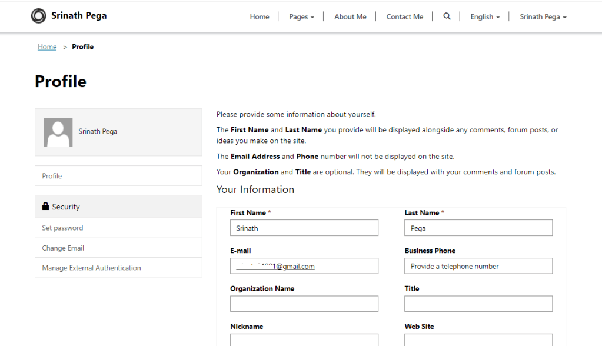
Task: Click the Home breadcrumb link
Action: [x=47, y=47]
